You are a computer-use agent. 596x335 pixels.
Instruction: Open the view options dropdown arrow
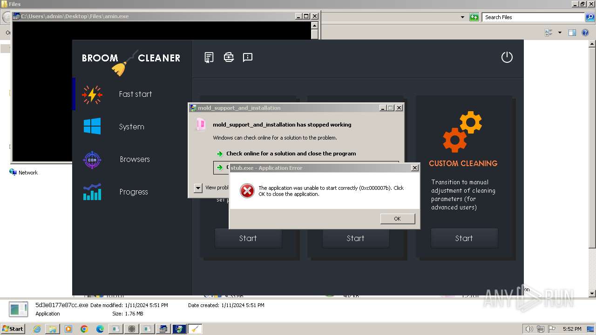click(x=560, y=33)
